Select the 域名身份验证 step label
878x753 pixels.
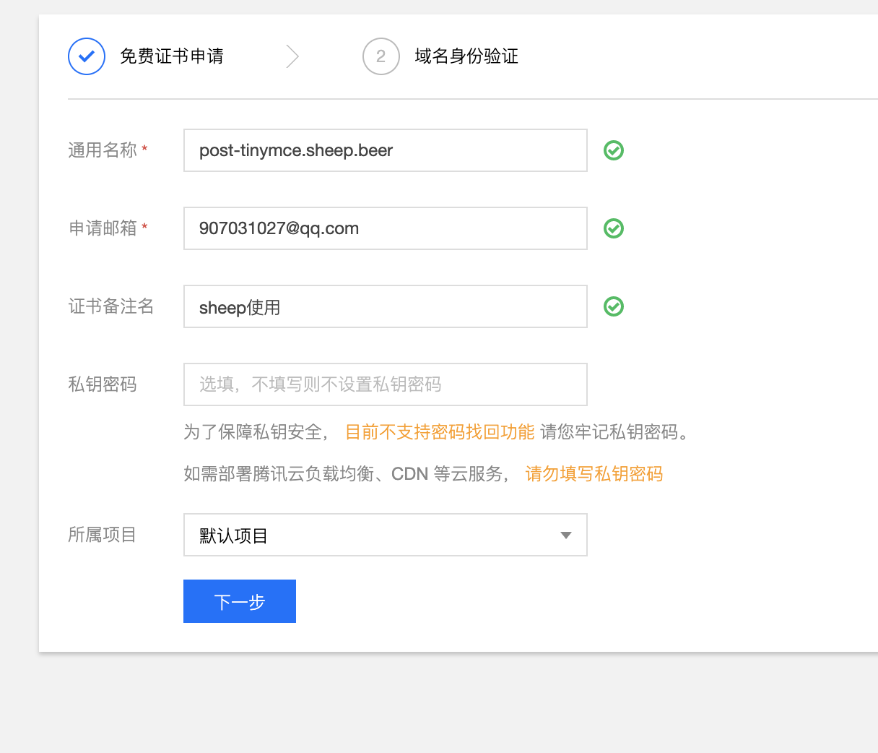[x=466, y=56]
